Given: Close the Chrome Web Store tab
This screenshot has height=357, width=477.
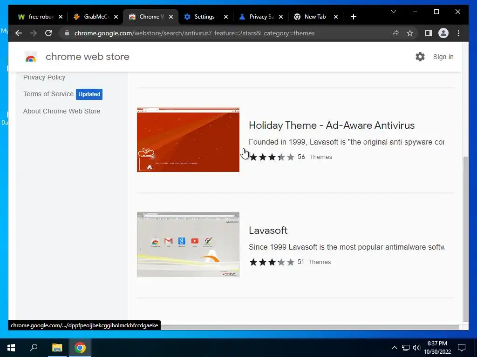Looking at the screenshot, I should pyautogui.click(x=171, y=17).
